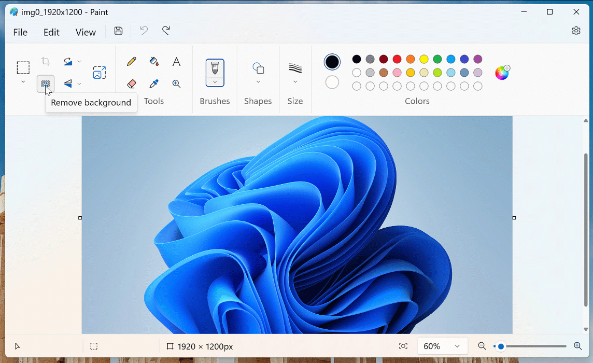Select the white Color 2 circle
This screenshot has width=593, height=363.
(332, 82)
